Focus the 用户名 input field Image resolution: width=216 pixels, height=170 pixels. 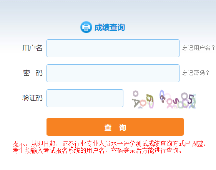pyautogui.click(x=113, y=48)
